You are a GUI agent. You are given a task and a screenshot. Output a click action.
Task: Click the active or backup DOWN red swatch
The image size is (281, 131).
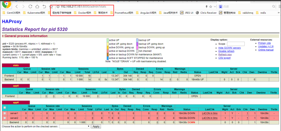107,51
